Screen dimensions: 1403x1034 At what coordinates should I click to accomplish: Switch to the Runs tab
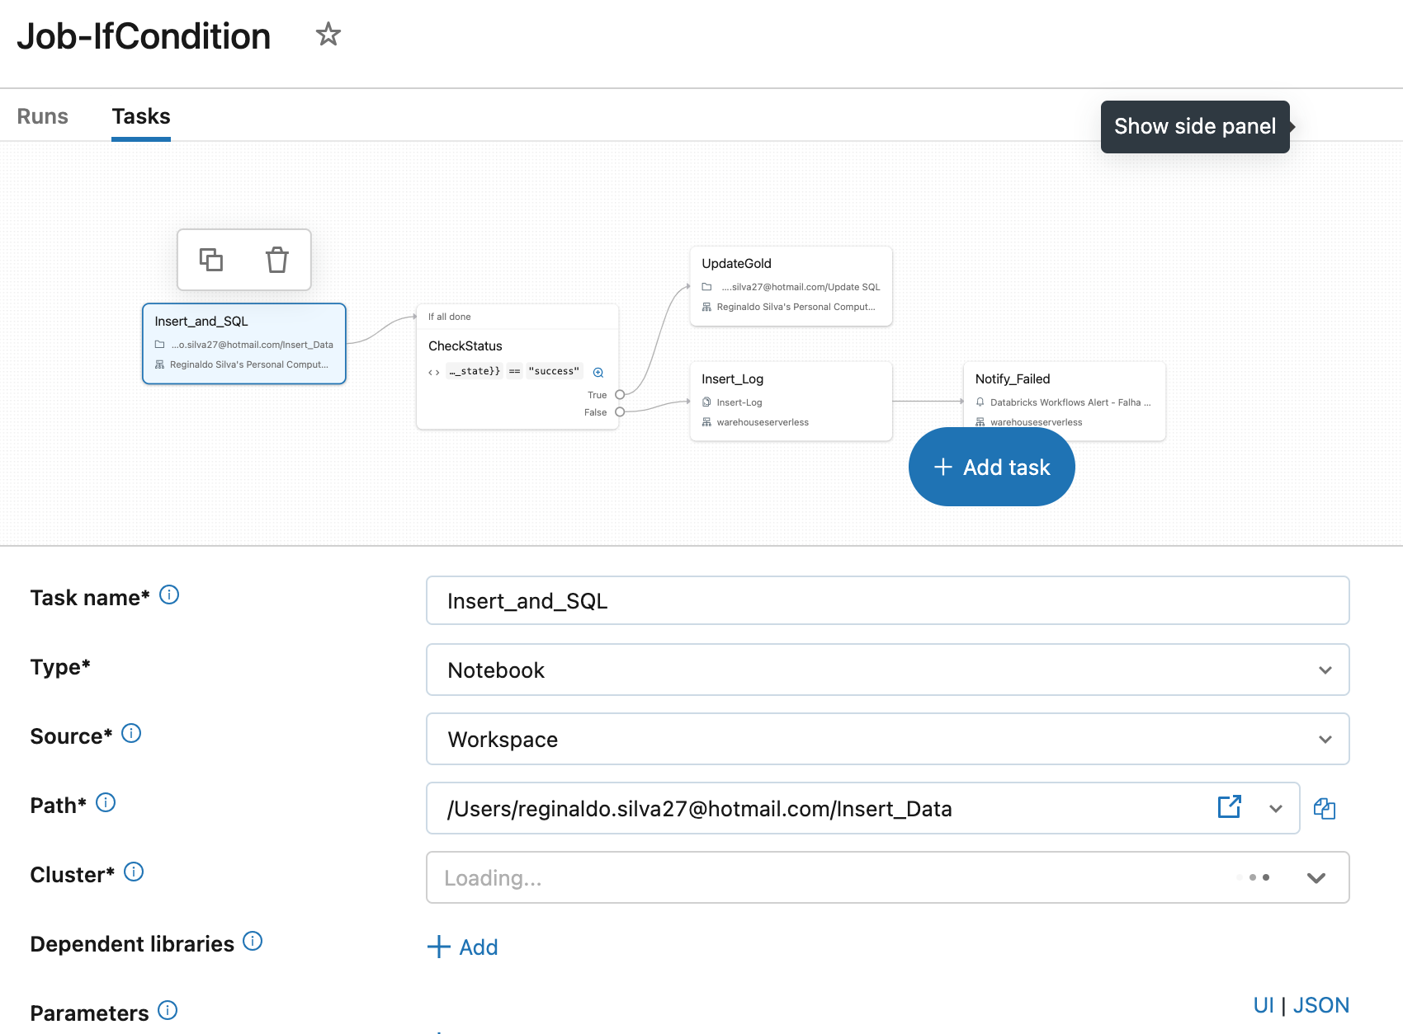click(43, 116)
